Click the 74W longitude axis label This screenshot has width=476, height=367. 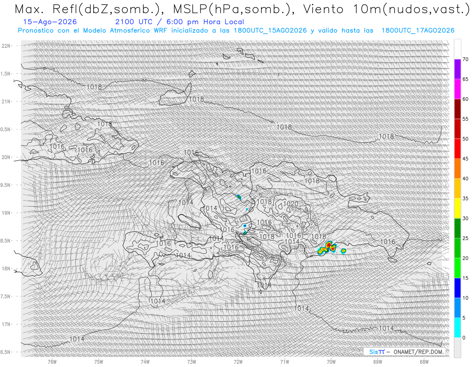click(x=145, y=362)
